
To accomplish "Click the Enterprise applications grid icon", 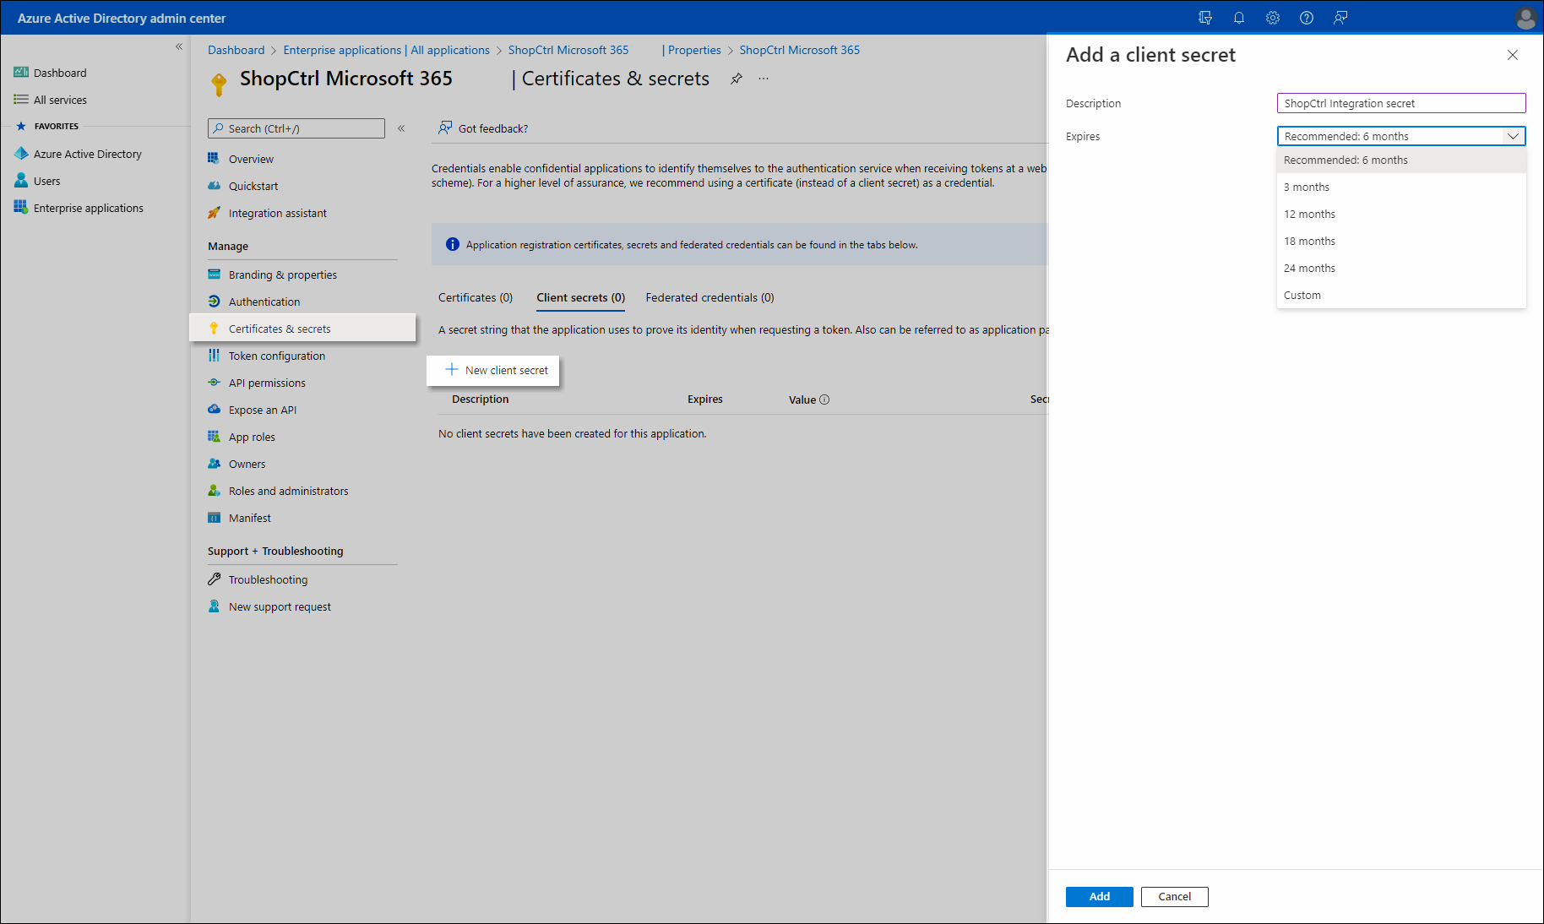I will [x=21, y=208].
